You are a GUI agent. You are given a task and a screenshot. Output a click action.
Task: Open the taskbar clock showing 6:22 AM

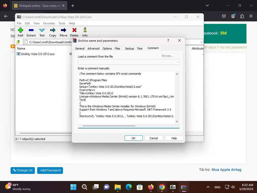coord(246,187)
